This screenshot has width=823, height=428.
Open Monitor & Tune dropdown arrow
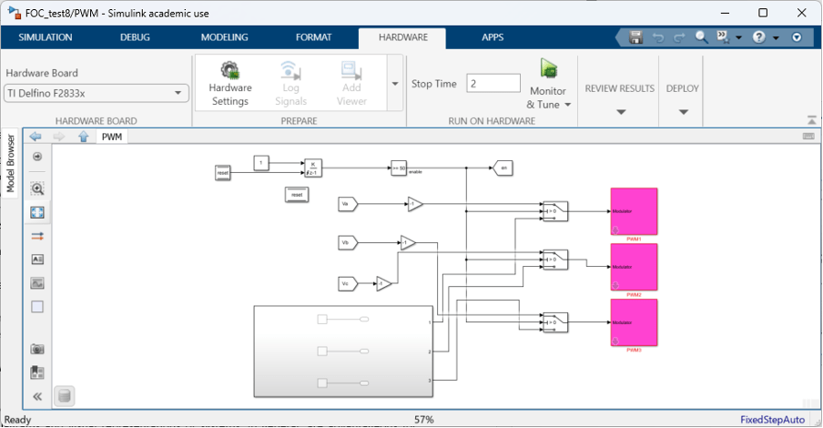567,105
